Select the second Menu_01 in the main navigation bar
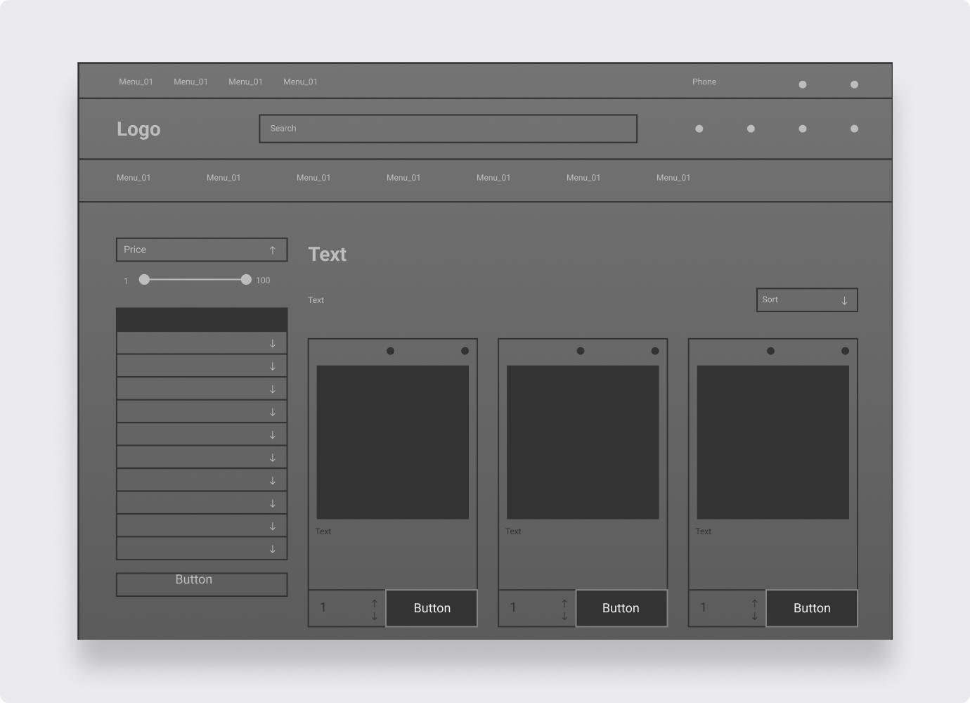The height and width of the screenshot is (703, 970). click(x=224, y=178)
